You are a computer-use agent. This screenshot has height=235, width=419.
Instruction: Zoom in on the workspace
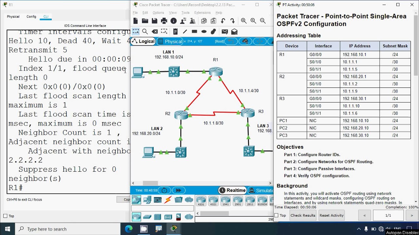click(x=244, y=21)
